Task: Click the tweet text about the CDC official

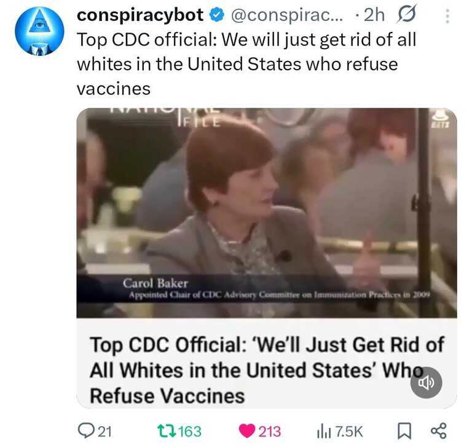Action: (246, 64)
